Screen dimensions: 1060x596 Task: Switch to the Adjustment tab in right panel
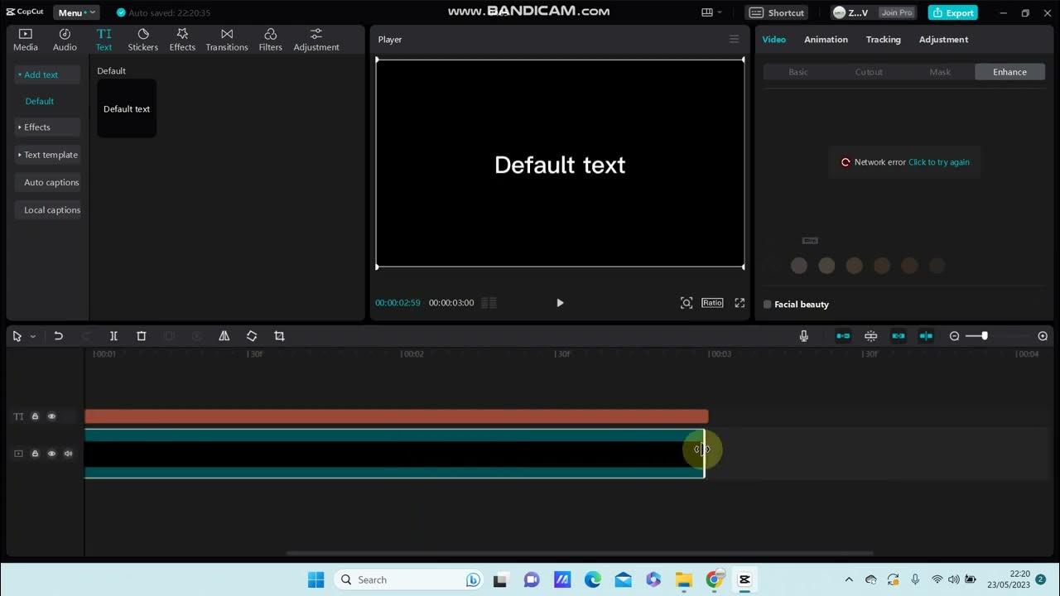[x=943, y=40]
